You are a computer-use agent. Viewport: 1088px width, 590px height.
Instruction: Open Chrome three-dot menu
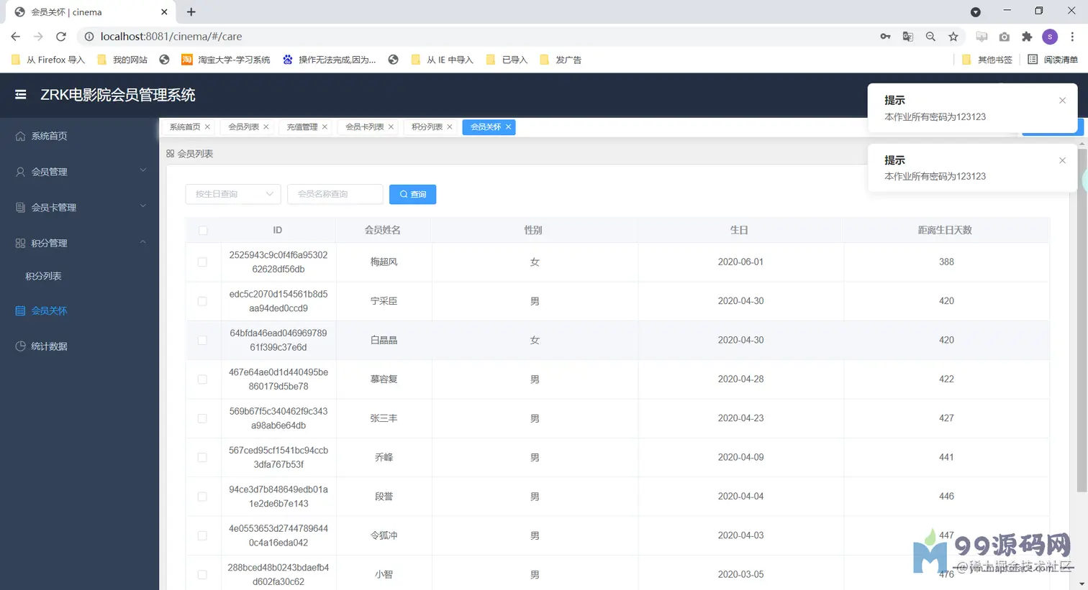tap(1072, 37)
